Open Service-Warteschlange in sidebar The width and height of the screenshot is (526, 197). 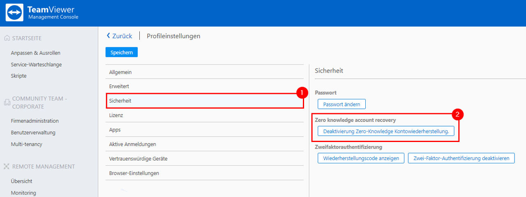coord(36,64)
